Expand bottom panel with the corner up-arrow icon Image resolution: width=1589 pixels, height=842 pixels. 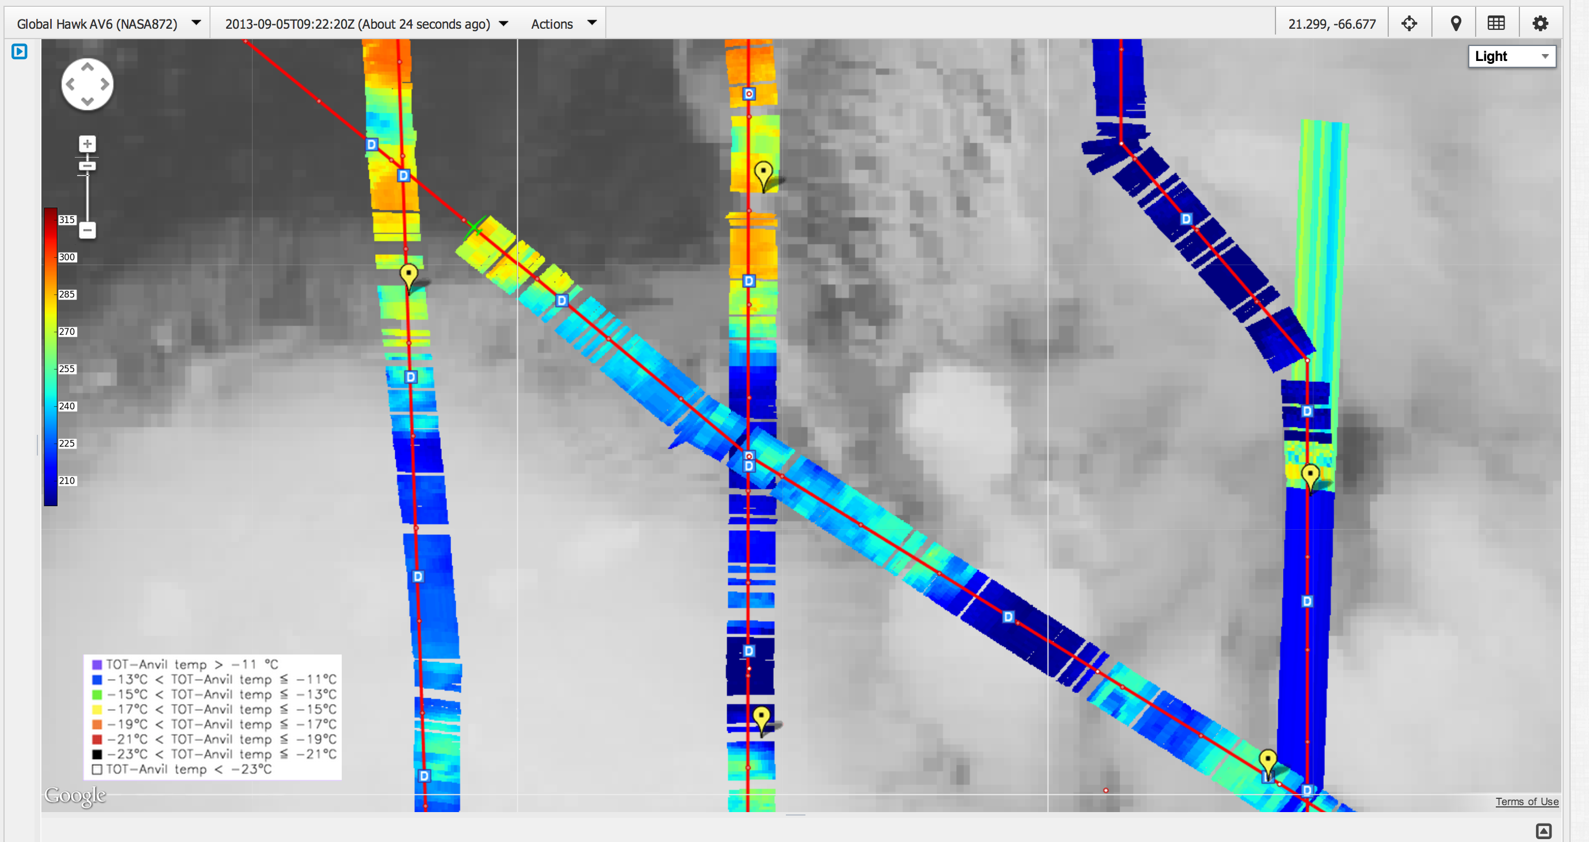pos(1544,831)
